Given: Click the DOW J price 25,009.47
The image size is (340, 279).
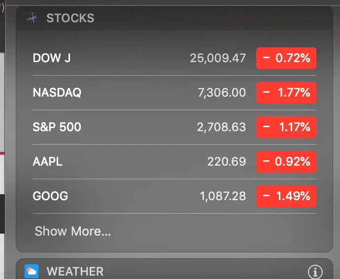Looking at the screenshot, I should (x=218, y=58).
